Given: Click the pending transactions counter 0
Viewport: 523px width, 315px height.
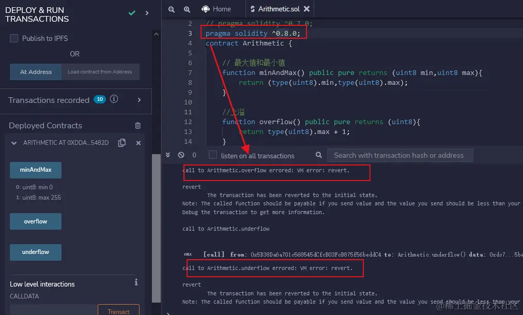Looking at the screenshot, I should 194,155.
